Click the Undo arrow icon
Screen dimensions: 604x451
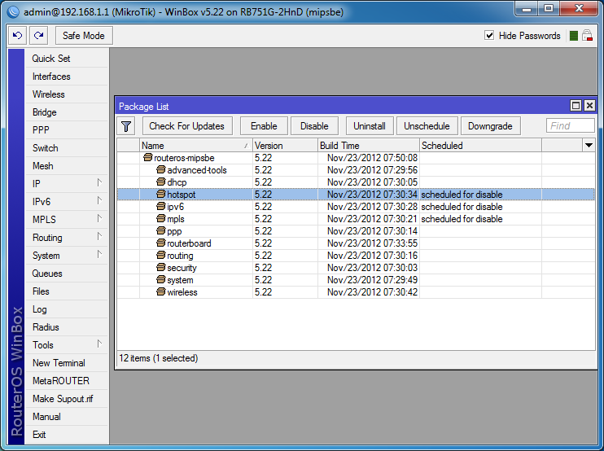pyautogui.click(x=18, y=36)
